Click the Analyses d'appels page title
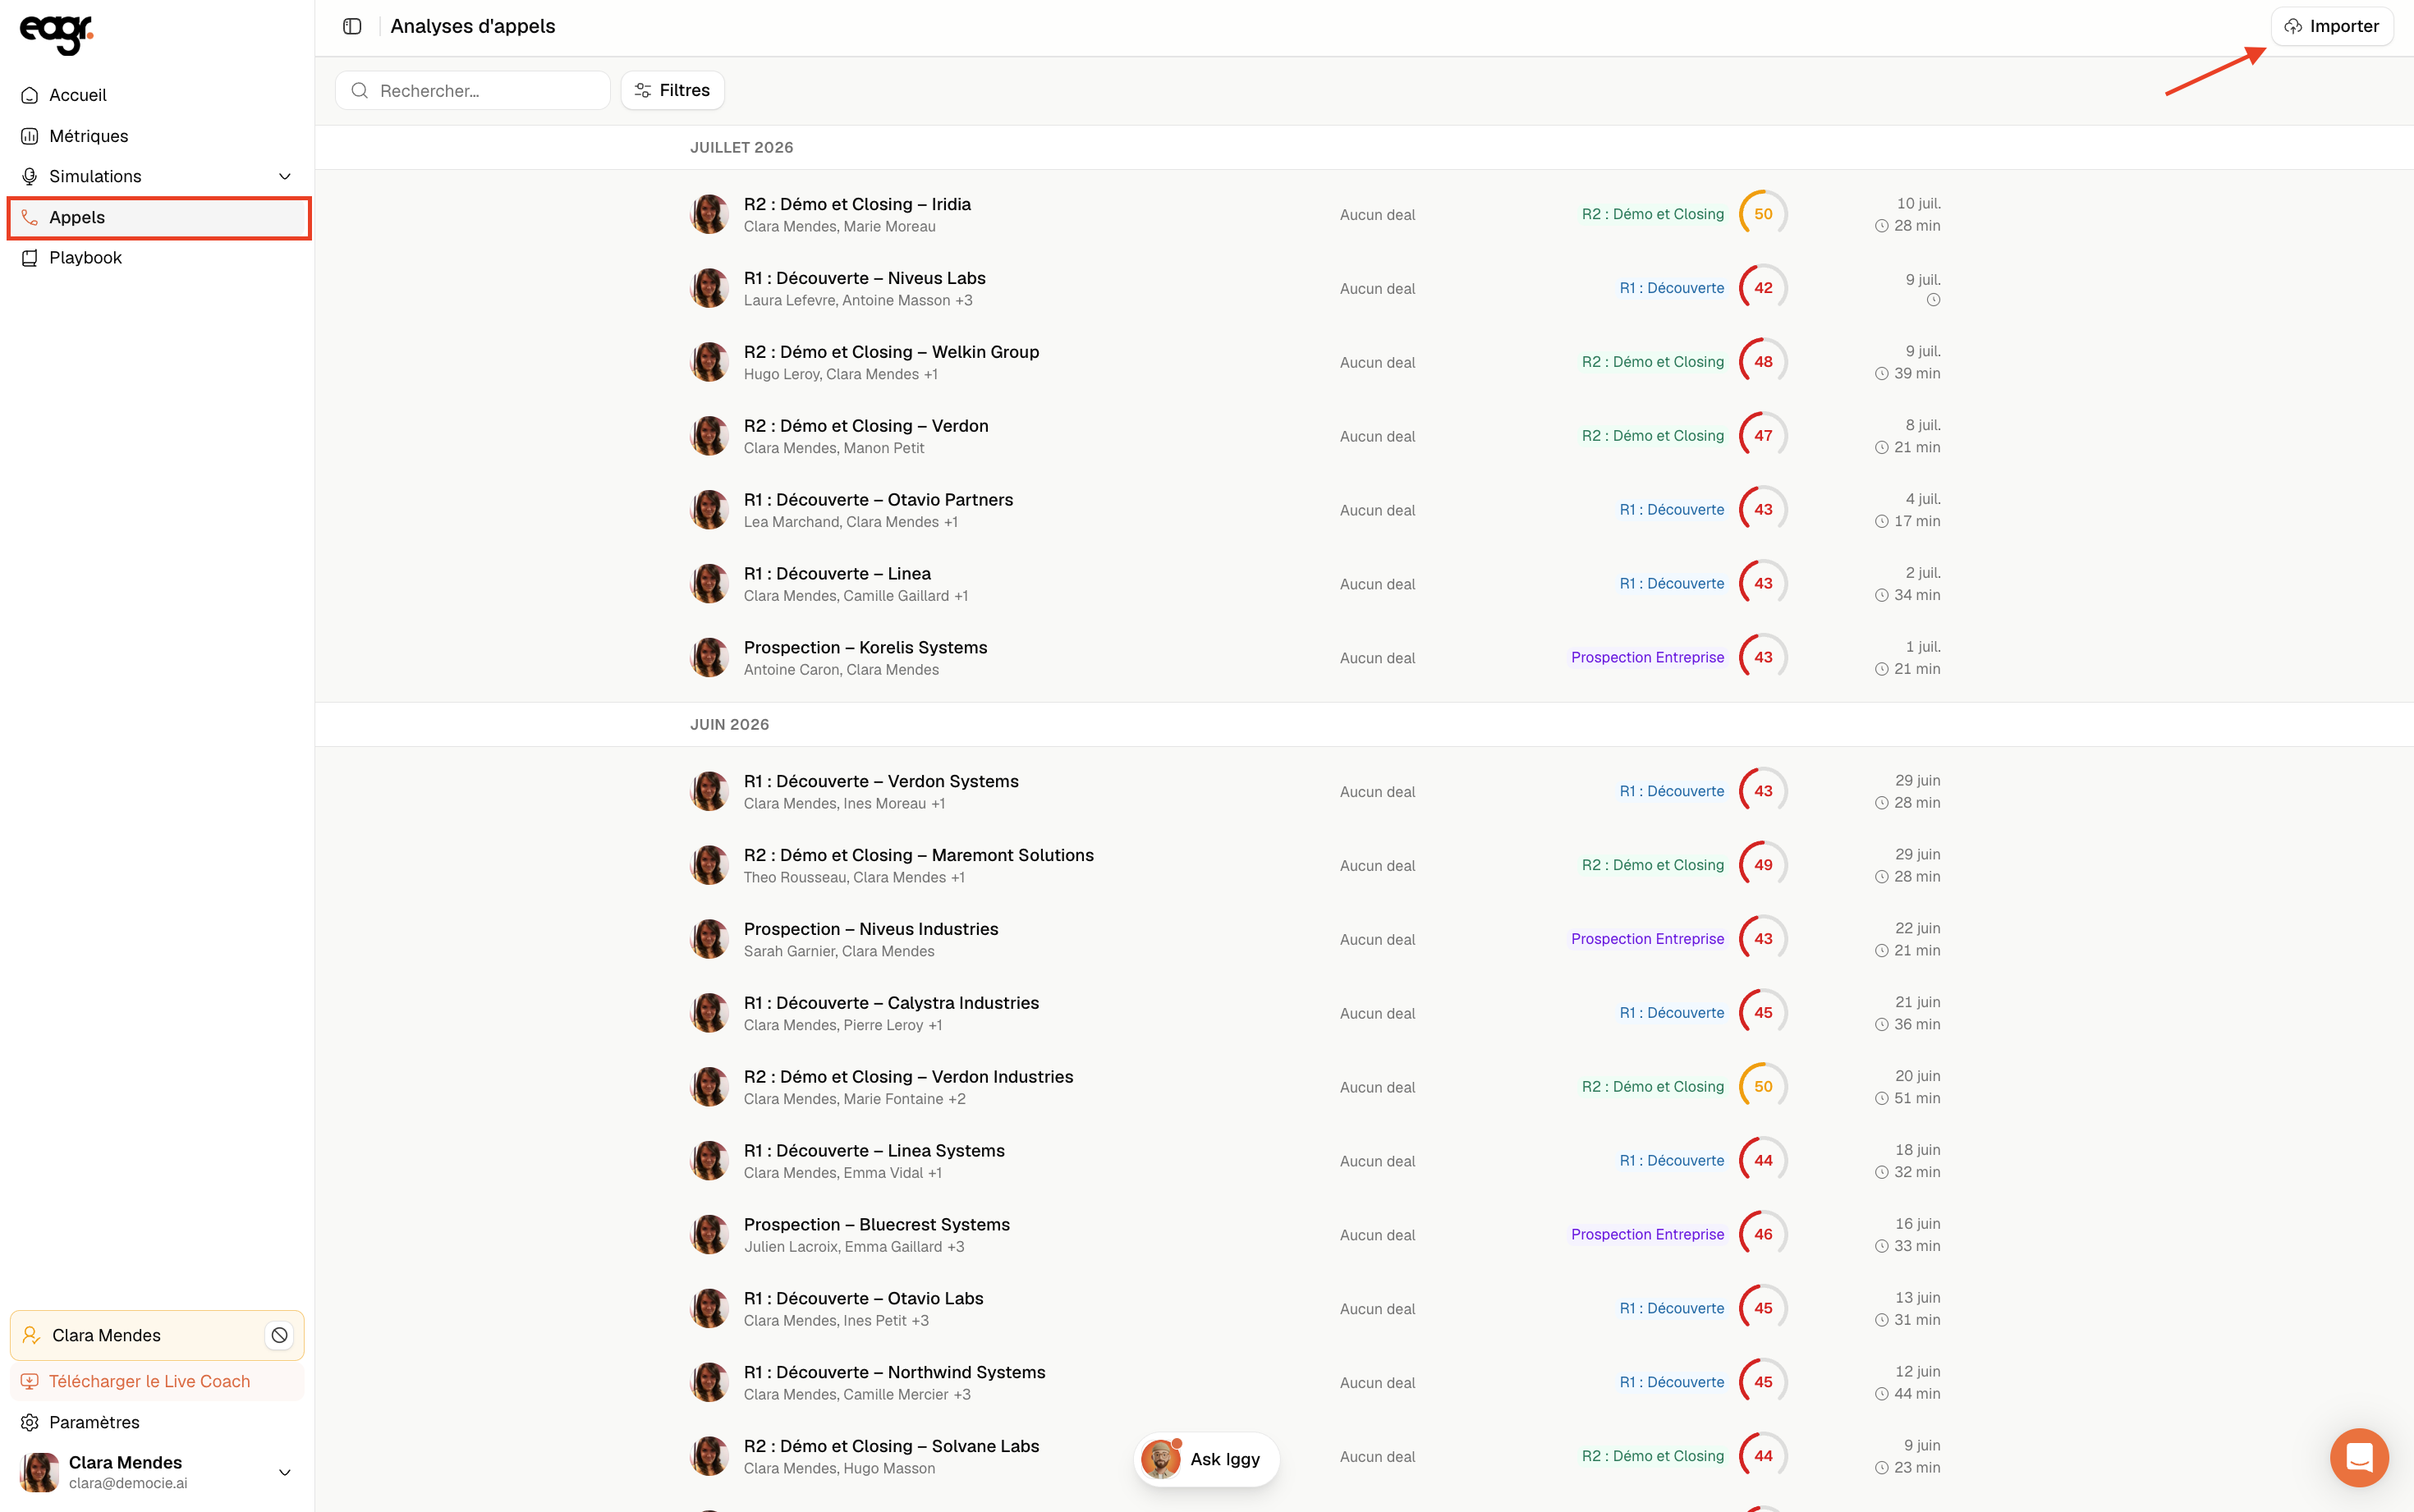Image resolution: width=2414 pixels, height=1512 pixels. (473, 26)
